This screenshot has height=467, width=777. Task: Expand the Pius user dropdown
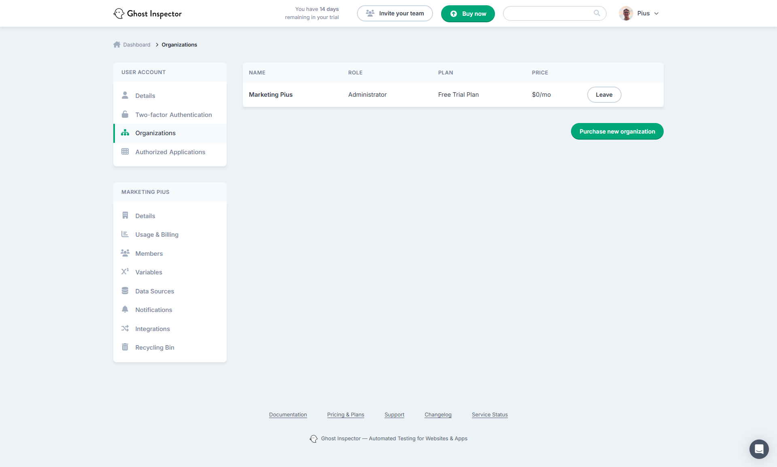[x=656, y=13]
